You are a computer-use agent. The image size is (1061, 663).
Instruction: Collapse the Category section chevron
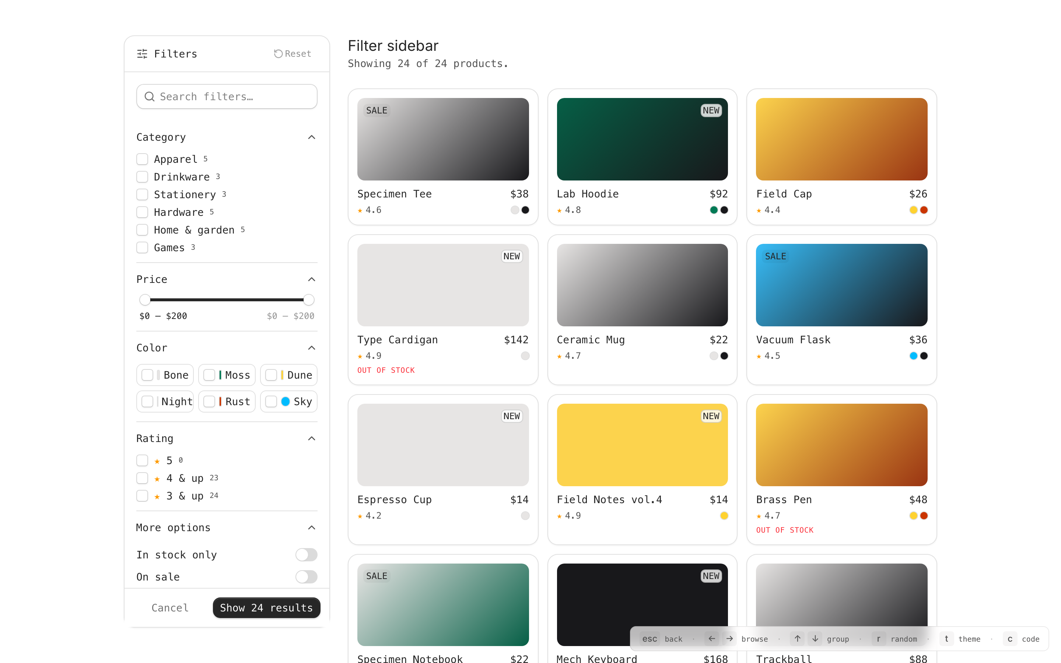tap(312, 137)
